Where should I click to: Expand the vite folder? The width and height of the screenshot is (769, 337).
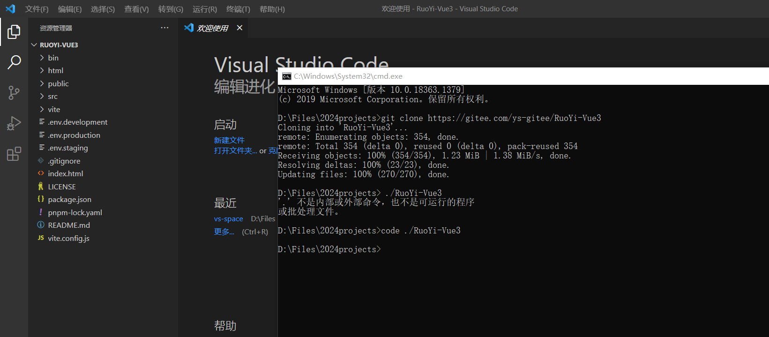[42, 109]
